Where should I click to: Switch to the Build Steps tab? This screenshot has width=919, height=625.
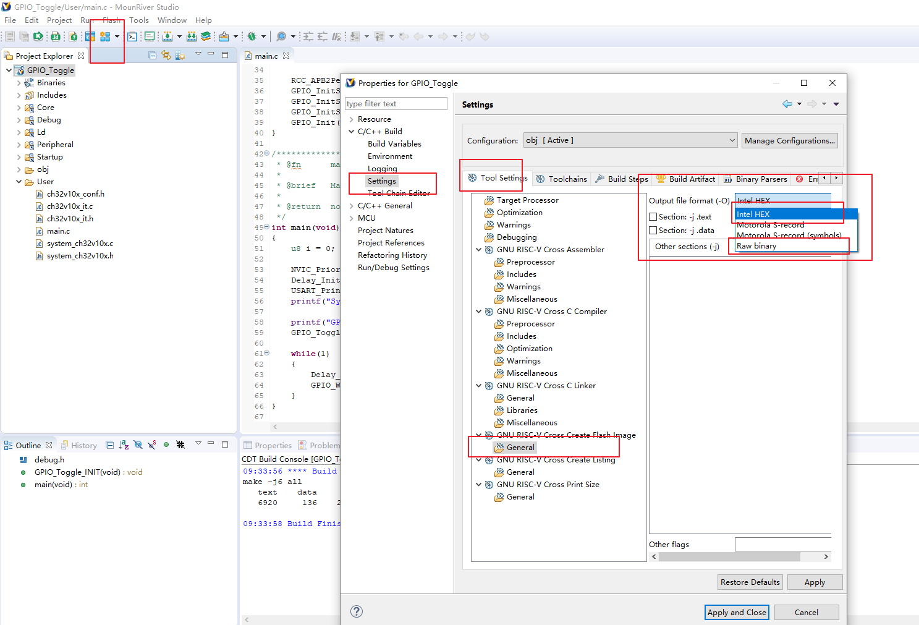pos(622,179)
